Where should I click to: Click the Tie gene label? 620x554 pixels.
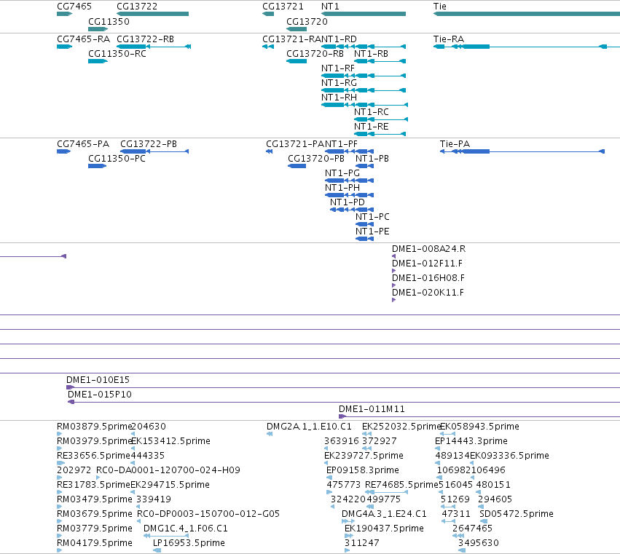click(x=440, y=7)
